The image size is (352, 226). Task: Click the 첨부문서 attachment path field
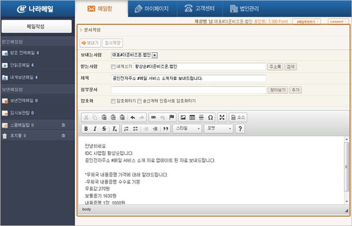[189, 90]
